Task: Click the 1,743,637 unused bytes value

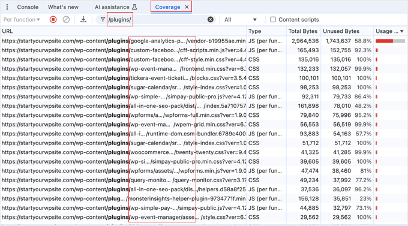Action: click(338, 41)
